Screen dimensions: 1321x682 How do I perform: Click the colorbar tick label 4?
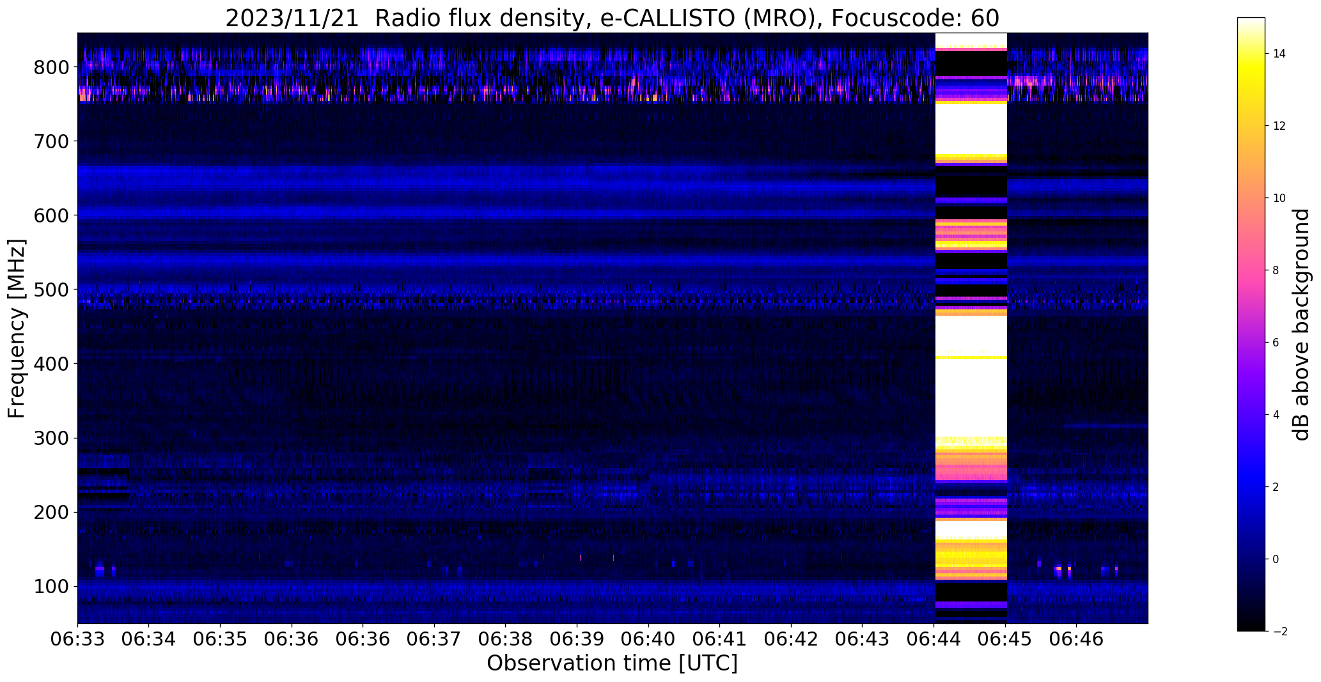tap(1276, 415)
